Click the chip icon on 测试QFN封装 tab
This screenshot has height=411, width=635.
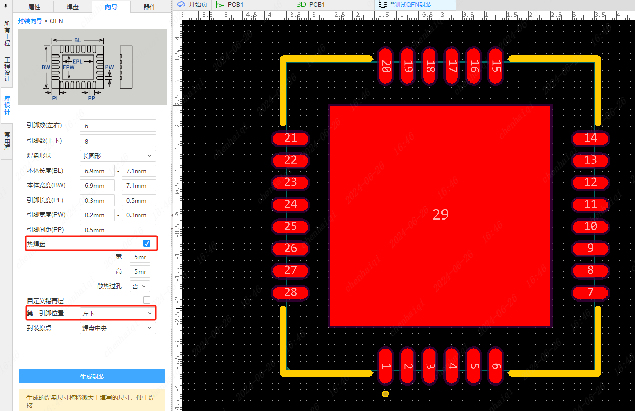(382, 4)
